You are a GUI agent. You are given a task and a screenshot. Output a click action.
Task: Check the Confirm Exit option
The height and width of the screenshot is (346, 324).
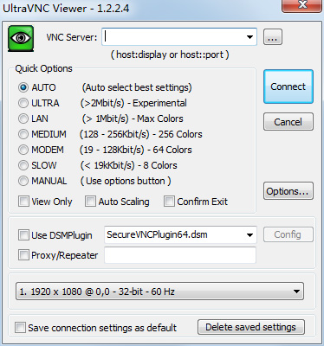[x=169, y=202]
